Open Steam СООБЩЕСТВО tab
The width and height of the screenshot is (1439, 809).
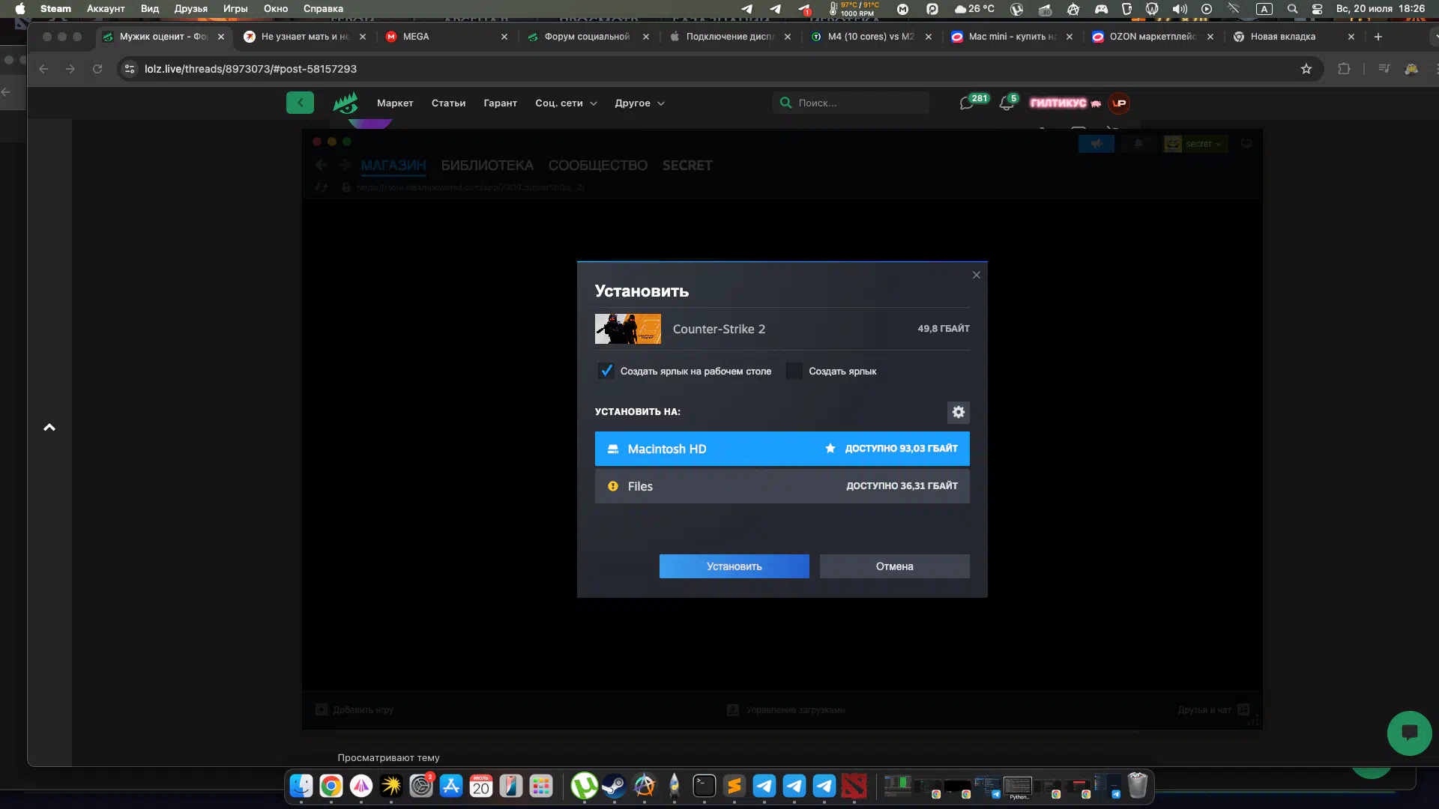[597, 166]
